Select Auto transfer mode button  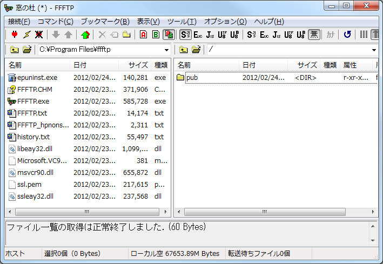169,35
